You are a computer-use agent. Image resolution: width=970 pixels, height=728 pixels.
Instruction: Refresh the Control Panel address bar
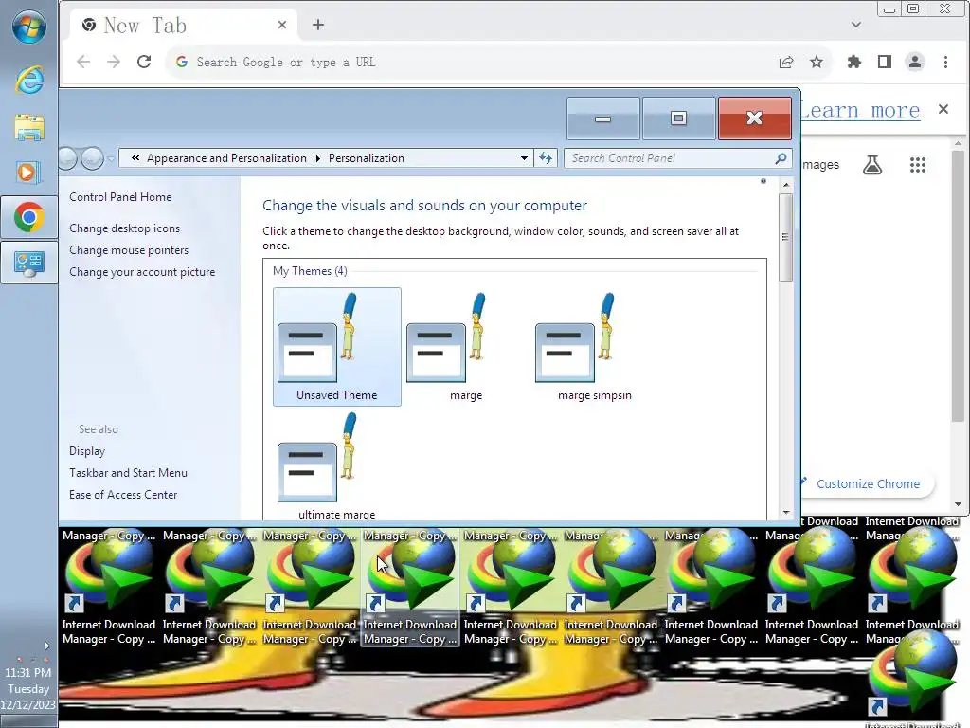(546, 158)
